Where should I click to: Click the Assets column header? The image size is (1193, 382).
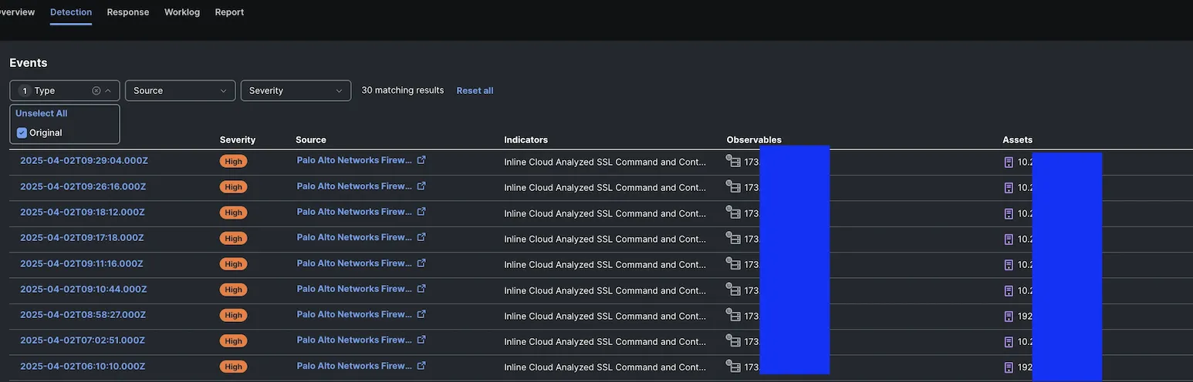coord(1017,140)
